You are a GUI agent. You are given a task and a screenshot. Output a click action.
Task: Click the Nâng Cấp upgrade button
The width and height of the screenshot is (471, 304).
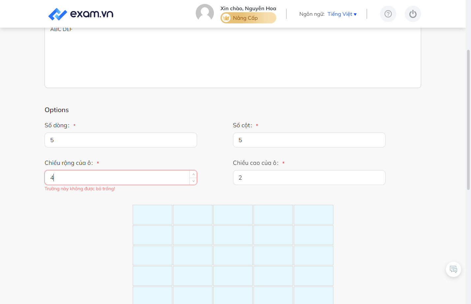(248, 18)
